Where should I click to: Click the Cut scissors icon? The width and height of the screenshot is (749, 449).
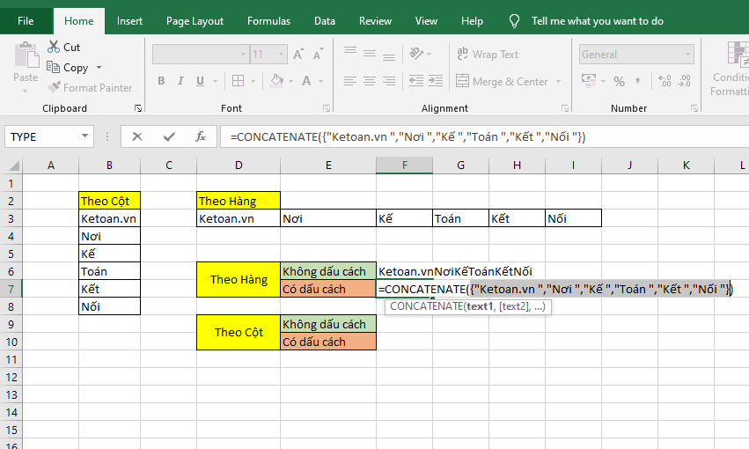pos(53,48)
